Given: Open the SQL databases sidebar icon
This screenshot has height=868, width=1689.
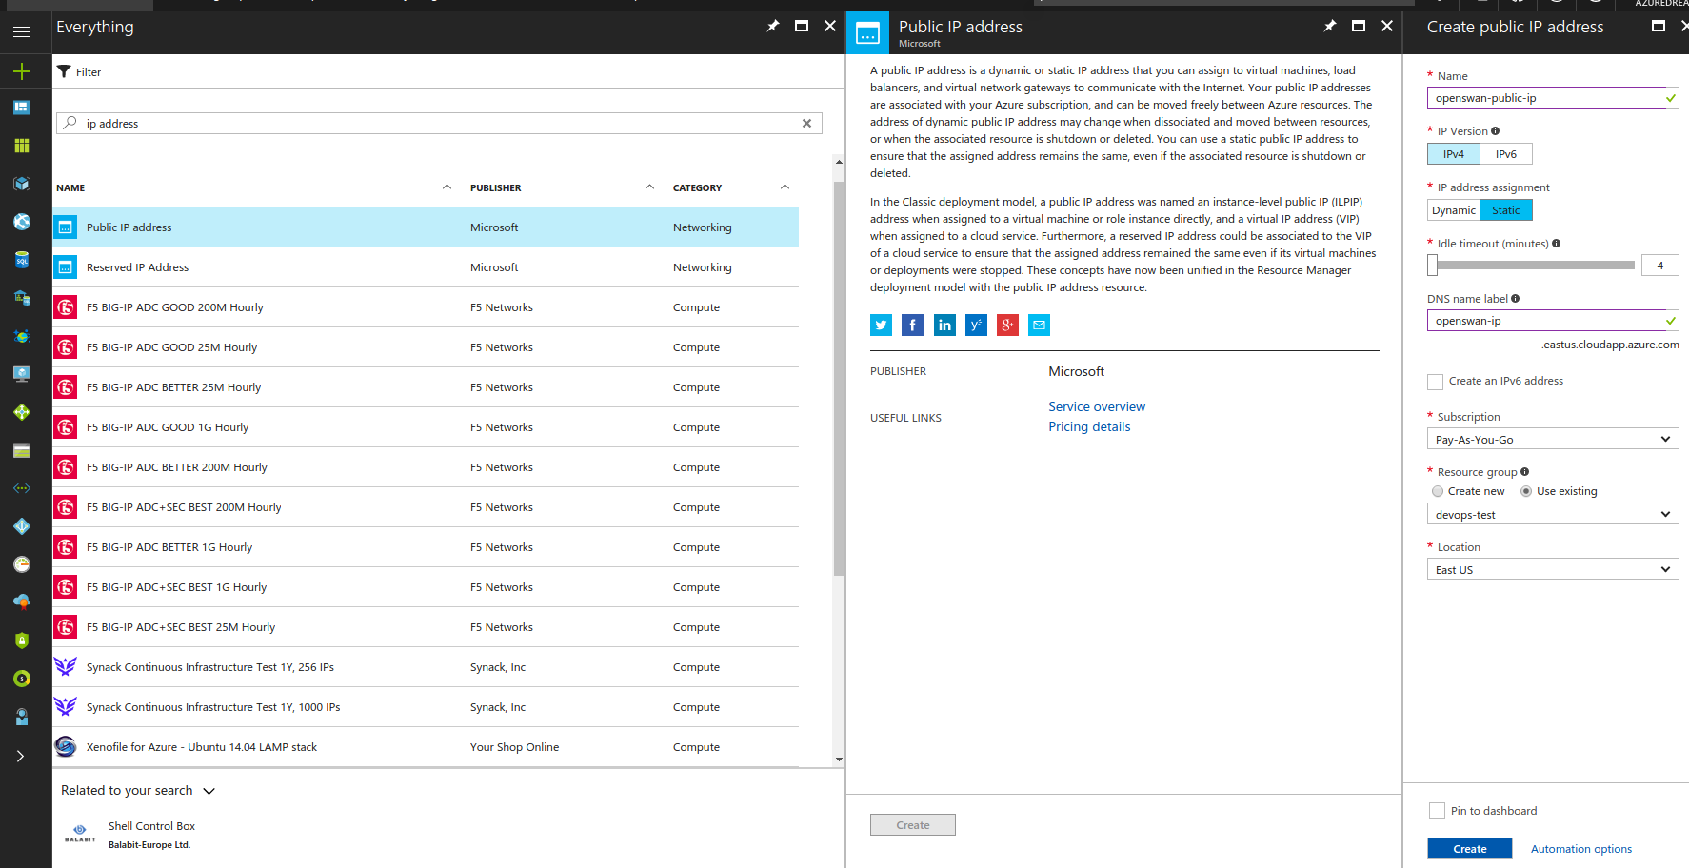Looking at the screenshot, I should 22,260.
